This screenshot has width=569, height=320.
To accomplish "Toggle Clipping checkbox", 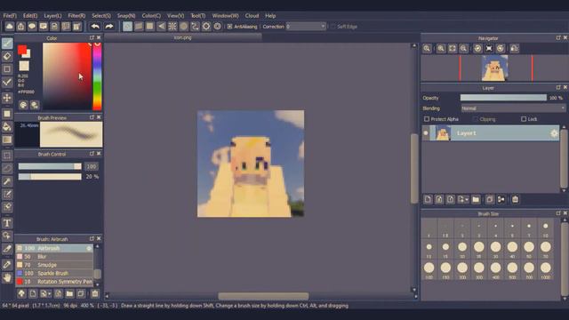I will tap(476, 119).
